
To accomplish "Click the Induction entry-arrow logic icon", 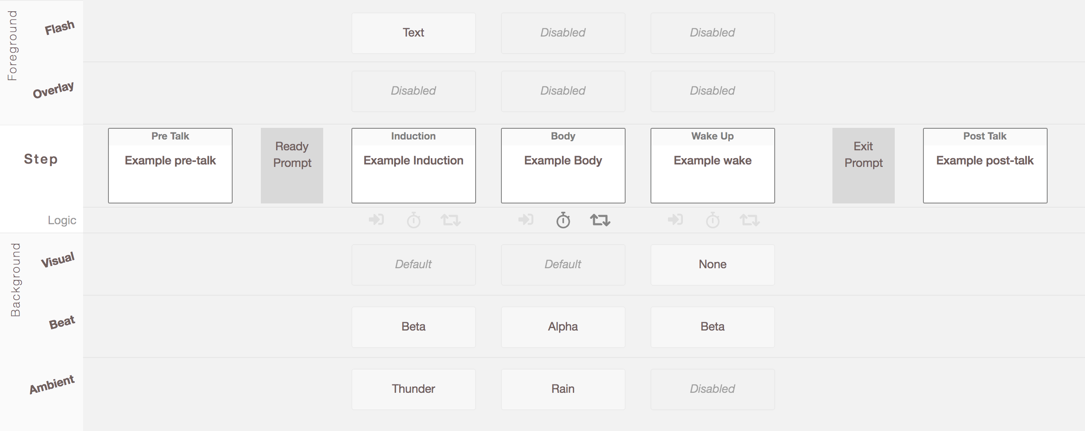I will [x=376, y=220].
